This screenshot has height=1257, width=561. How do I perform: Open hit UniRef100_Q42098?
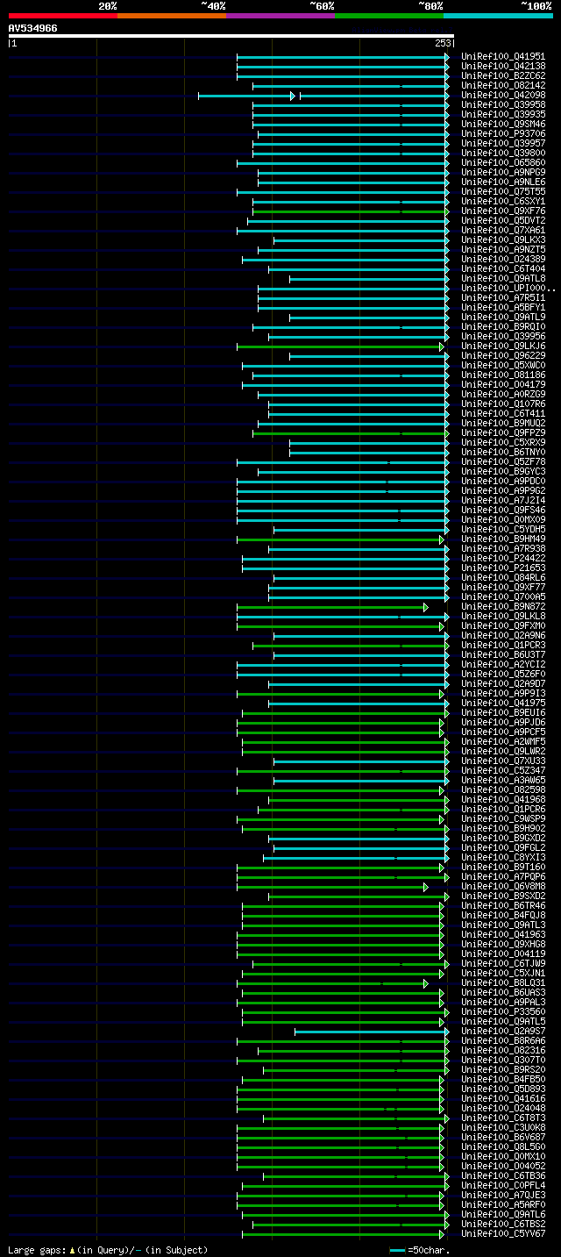(x=503, y=96)
